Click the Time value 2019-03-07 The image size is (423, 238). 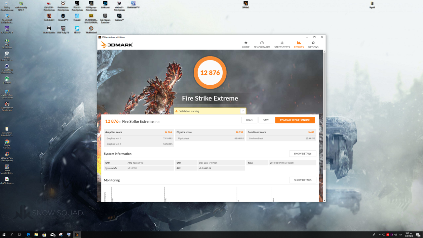point(282,163)
